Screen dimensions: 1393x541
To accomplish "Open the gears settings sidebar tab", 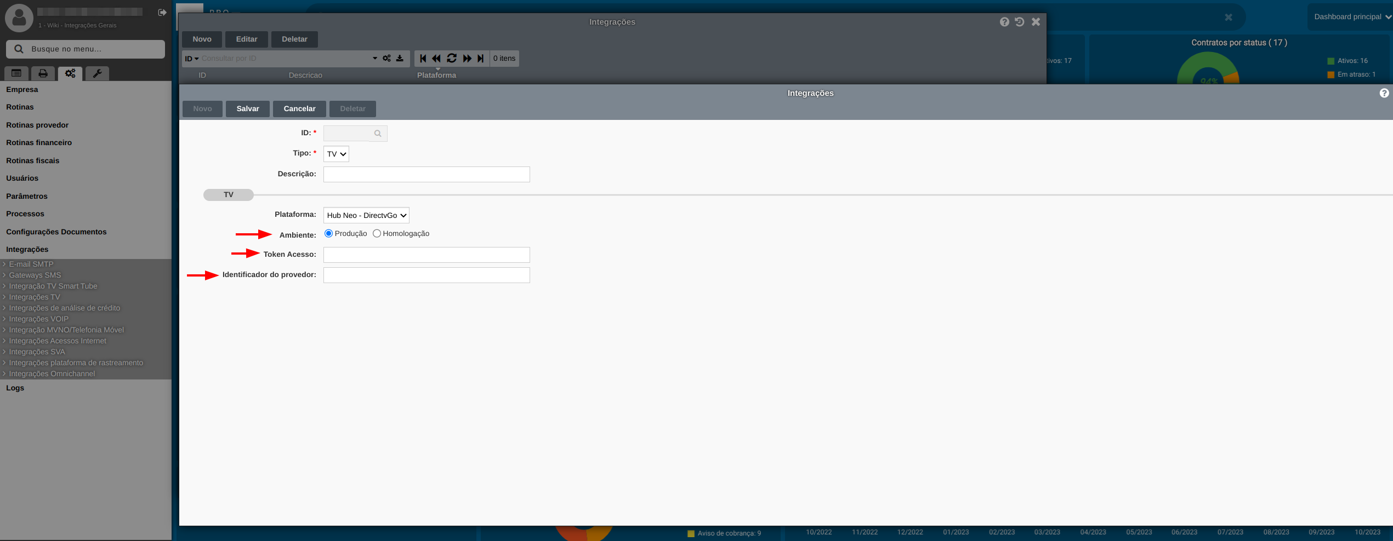I will click(70, 73).
